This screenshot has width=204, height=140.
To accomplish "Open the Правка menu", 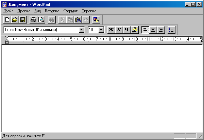I will [x=24, y=11].
